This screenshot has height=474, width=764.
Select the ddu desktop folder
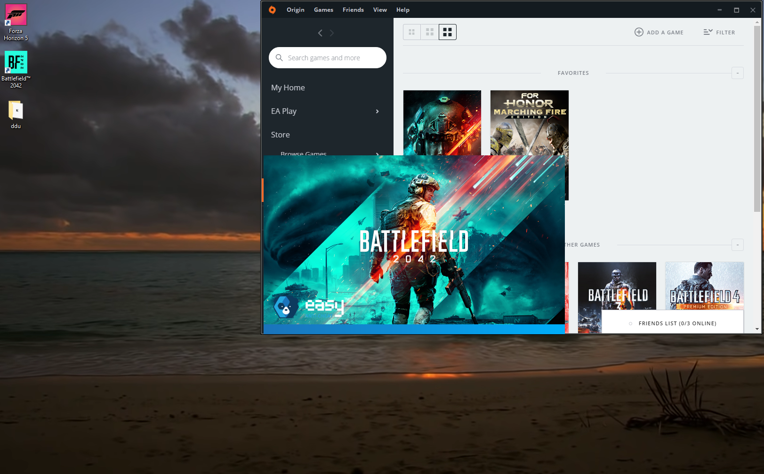point(16,114)
